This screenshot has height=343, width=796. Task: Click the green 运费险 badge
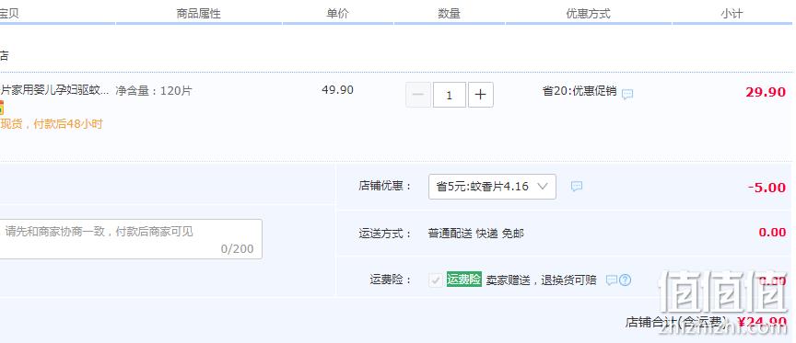point(463,280)
